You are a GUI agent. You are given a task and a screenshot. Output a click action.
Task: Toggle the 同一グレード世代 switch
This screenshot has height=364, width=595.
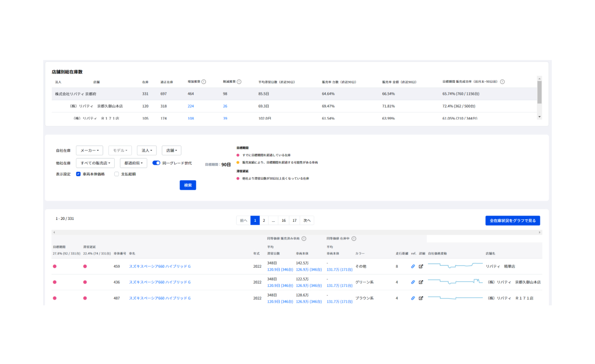click(x=156, y=163)
